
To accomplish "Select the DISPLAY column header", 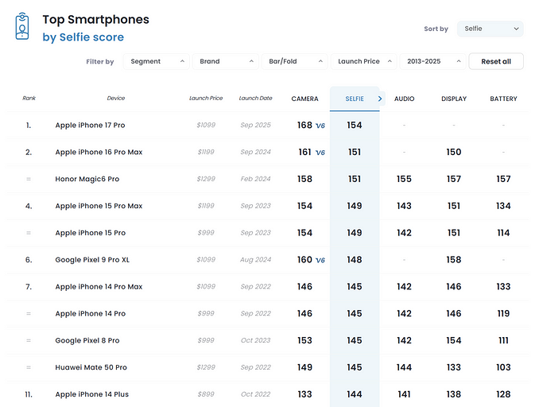I will [x=454, y=99].
